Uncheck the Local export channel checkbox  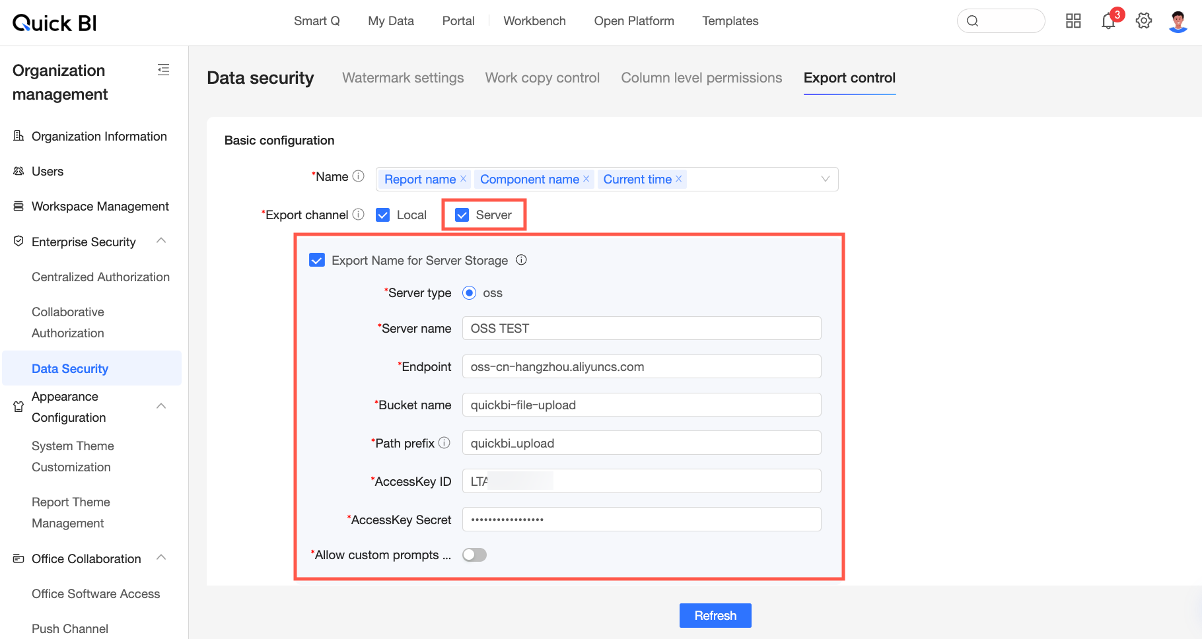coord(382,215)
